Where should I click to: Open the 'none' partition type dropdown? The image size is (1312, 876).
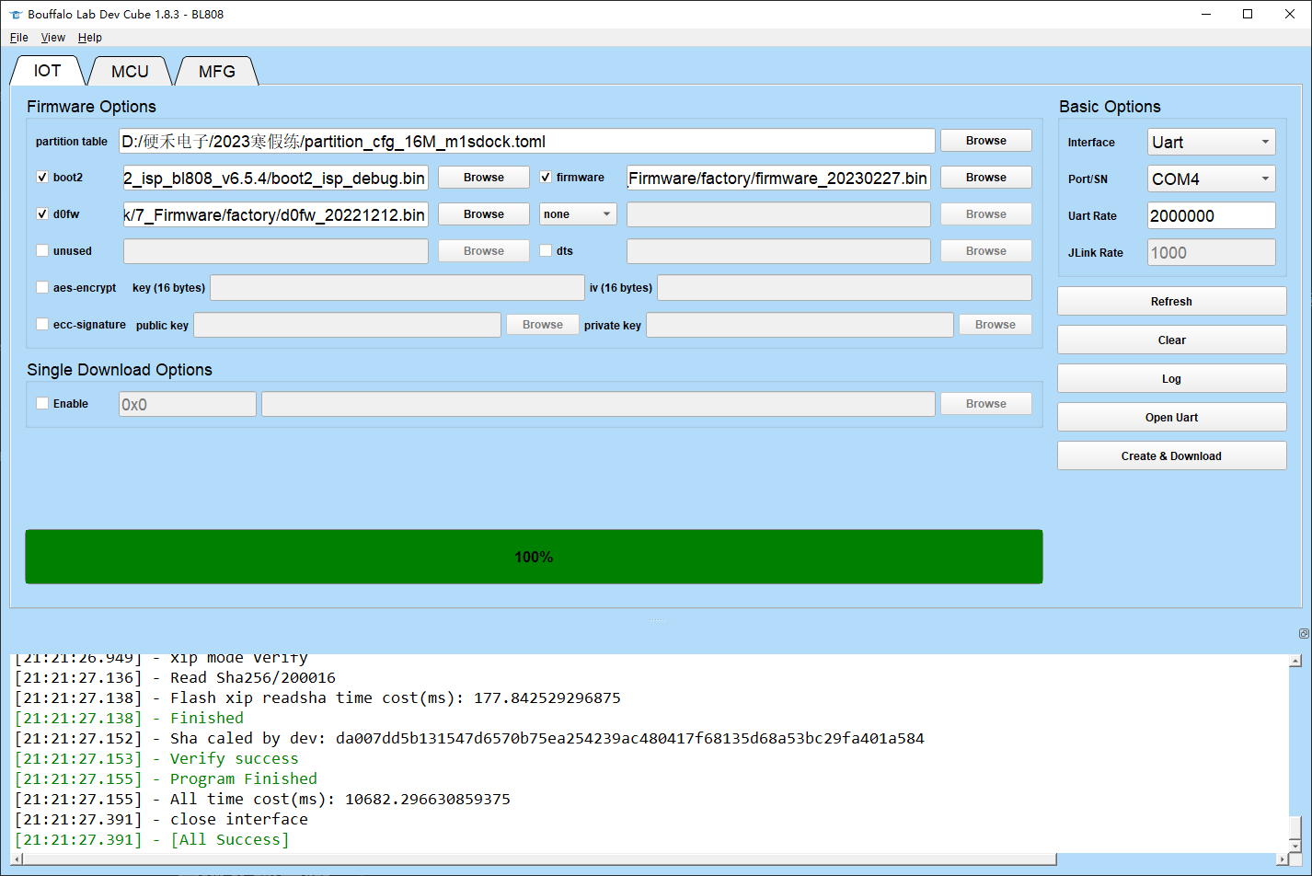(578, 214)
